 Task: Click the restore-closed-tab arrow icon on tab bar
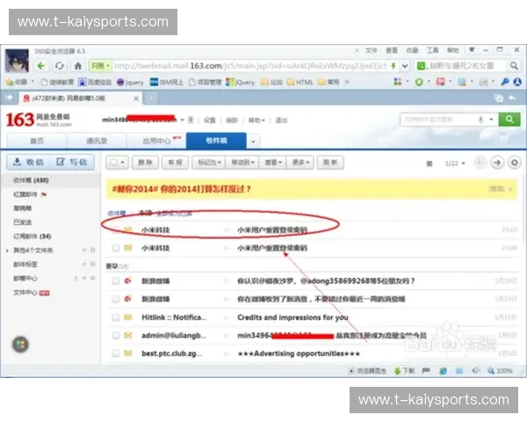click(512, 98)
